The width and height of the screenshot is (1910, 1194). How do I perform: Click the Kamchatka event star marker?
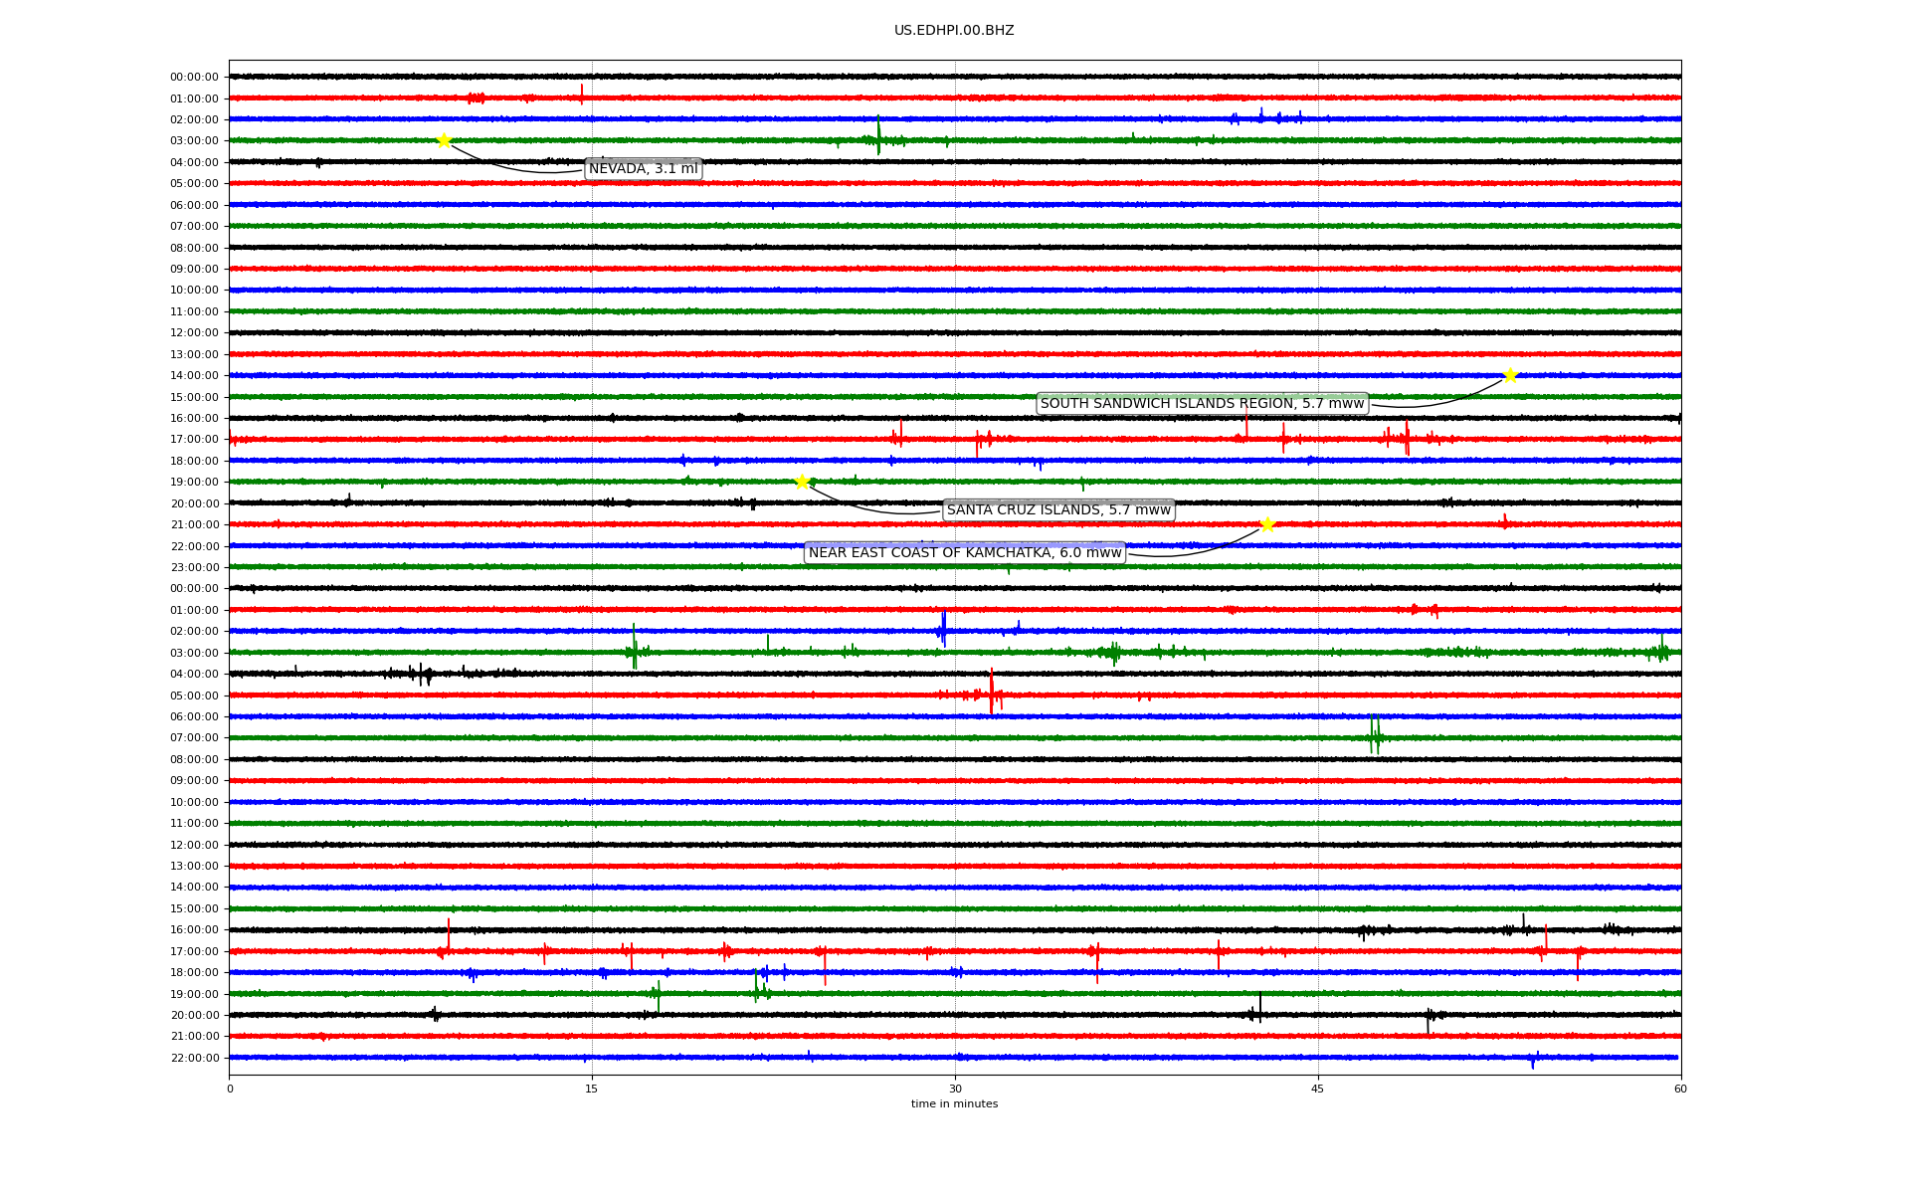[x=1267, y=524]
